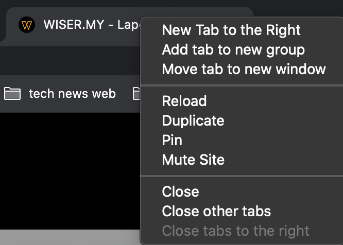The width and height of the screenshot is (343, 245).
Task: Choose New Tab to the Right
Action: (x=231, y=30)
